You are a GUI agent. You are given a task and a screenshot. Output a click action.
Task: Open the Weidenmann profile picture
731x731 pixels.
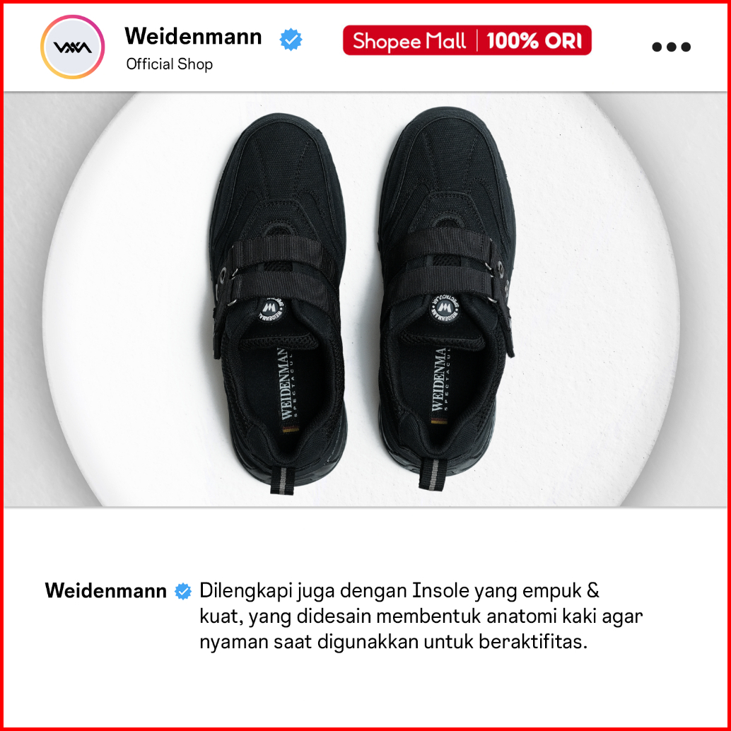(72, 47)
